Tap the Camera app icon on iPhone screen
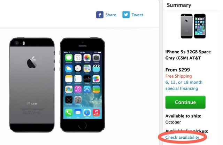Screen dimensions: 223x145 pyautogui.click(x=96, y=58)
